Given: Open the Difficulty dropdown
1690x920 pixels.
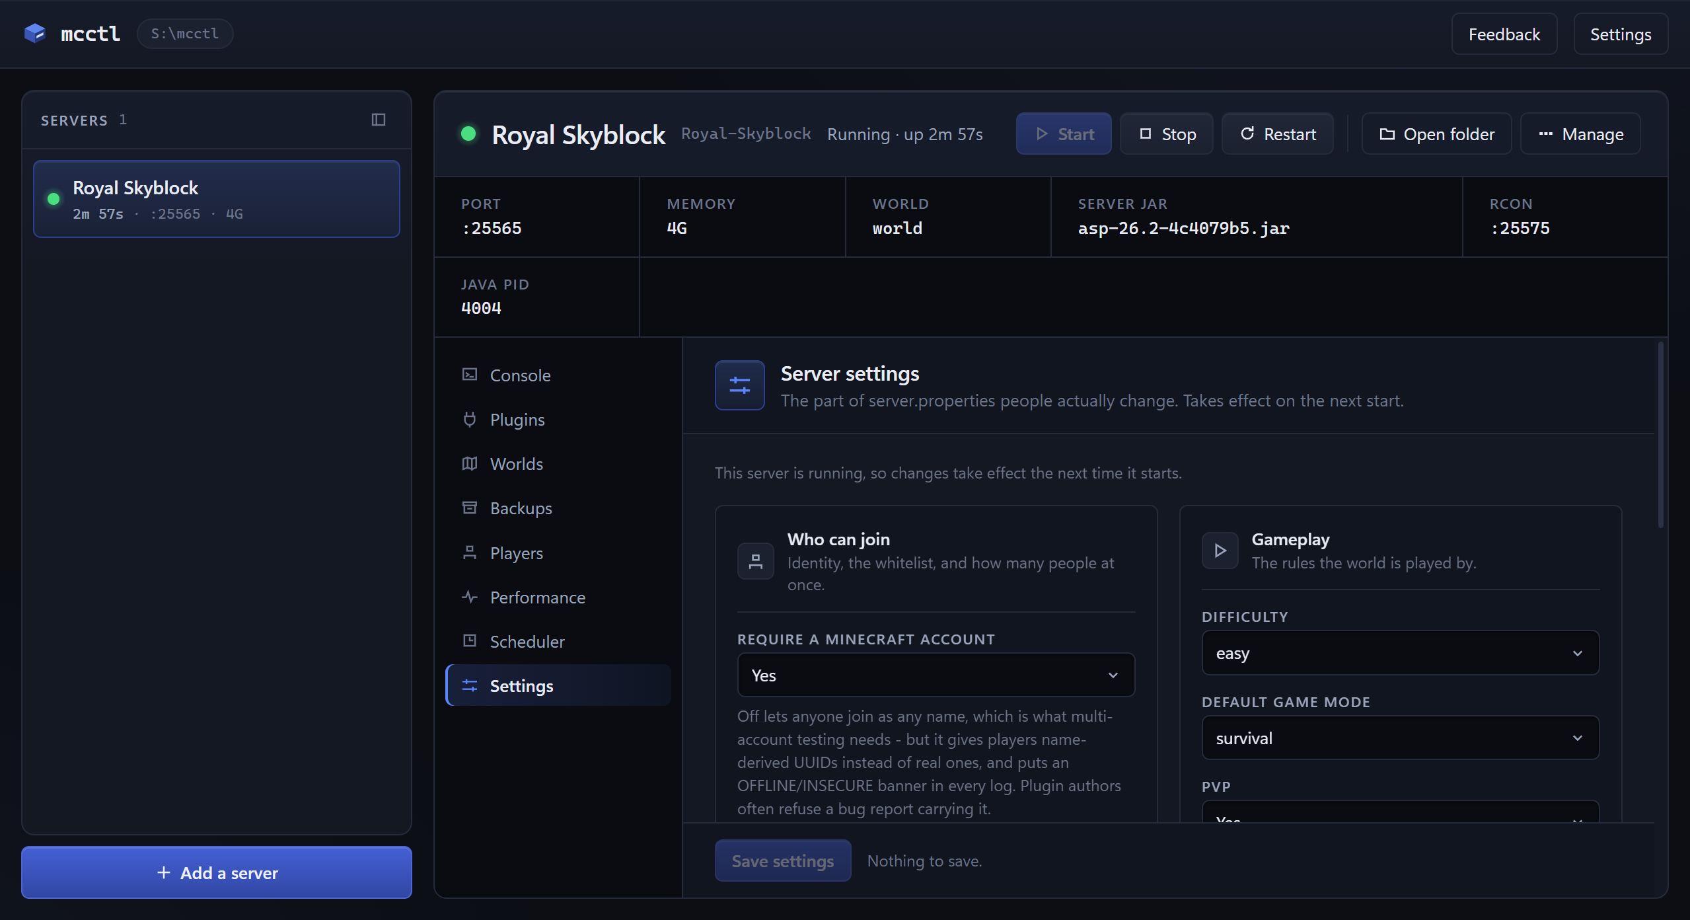Looking at the screenshot, I should (1401, 653).
